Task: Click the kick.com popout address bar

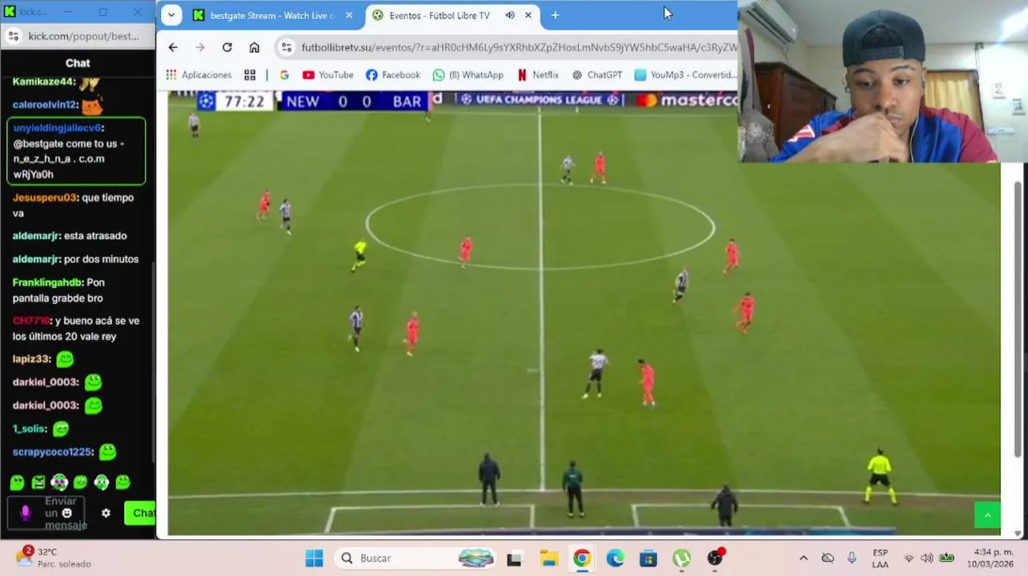Action: click(x=83, y=36)
